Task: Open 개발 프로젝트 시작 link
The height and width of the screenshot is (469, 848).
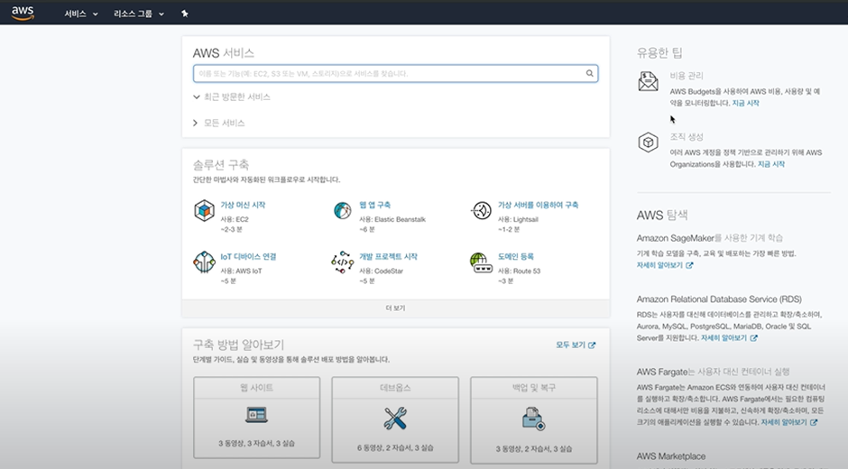Action: pyautogui.click(x=388, y=256)
